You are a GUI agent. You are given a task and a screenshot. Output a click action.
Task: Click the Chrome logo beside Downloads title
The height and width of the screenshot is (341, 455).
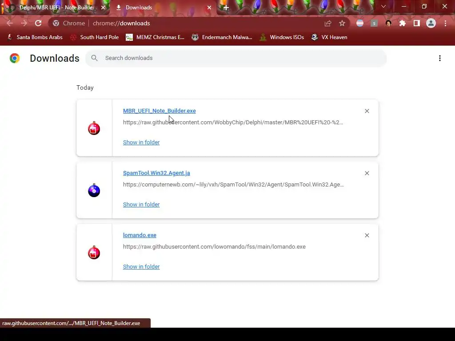pyautogui.click(x=15, y=58)
